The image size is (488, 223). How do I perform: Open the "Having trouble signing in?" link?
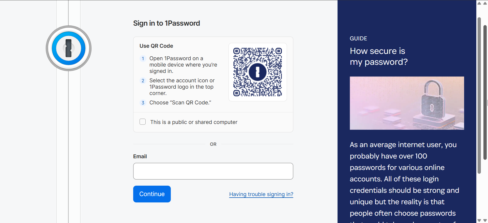pos(261,194)
